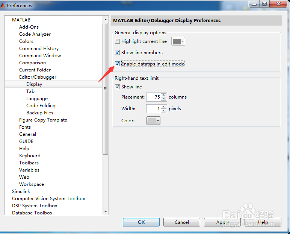The height and width of the screenshot is (234, 290).
Task: Select Code Analyzer preferences
Action: click(x=35, y=34)
